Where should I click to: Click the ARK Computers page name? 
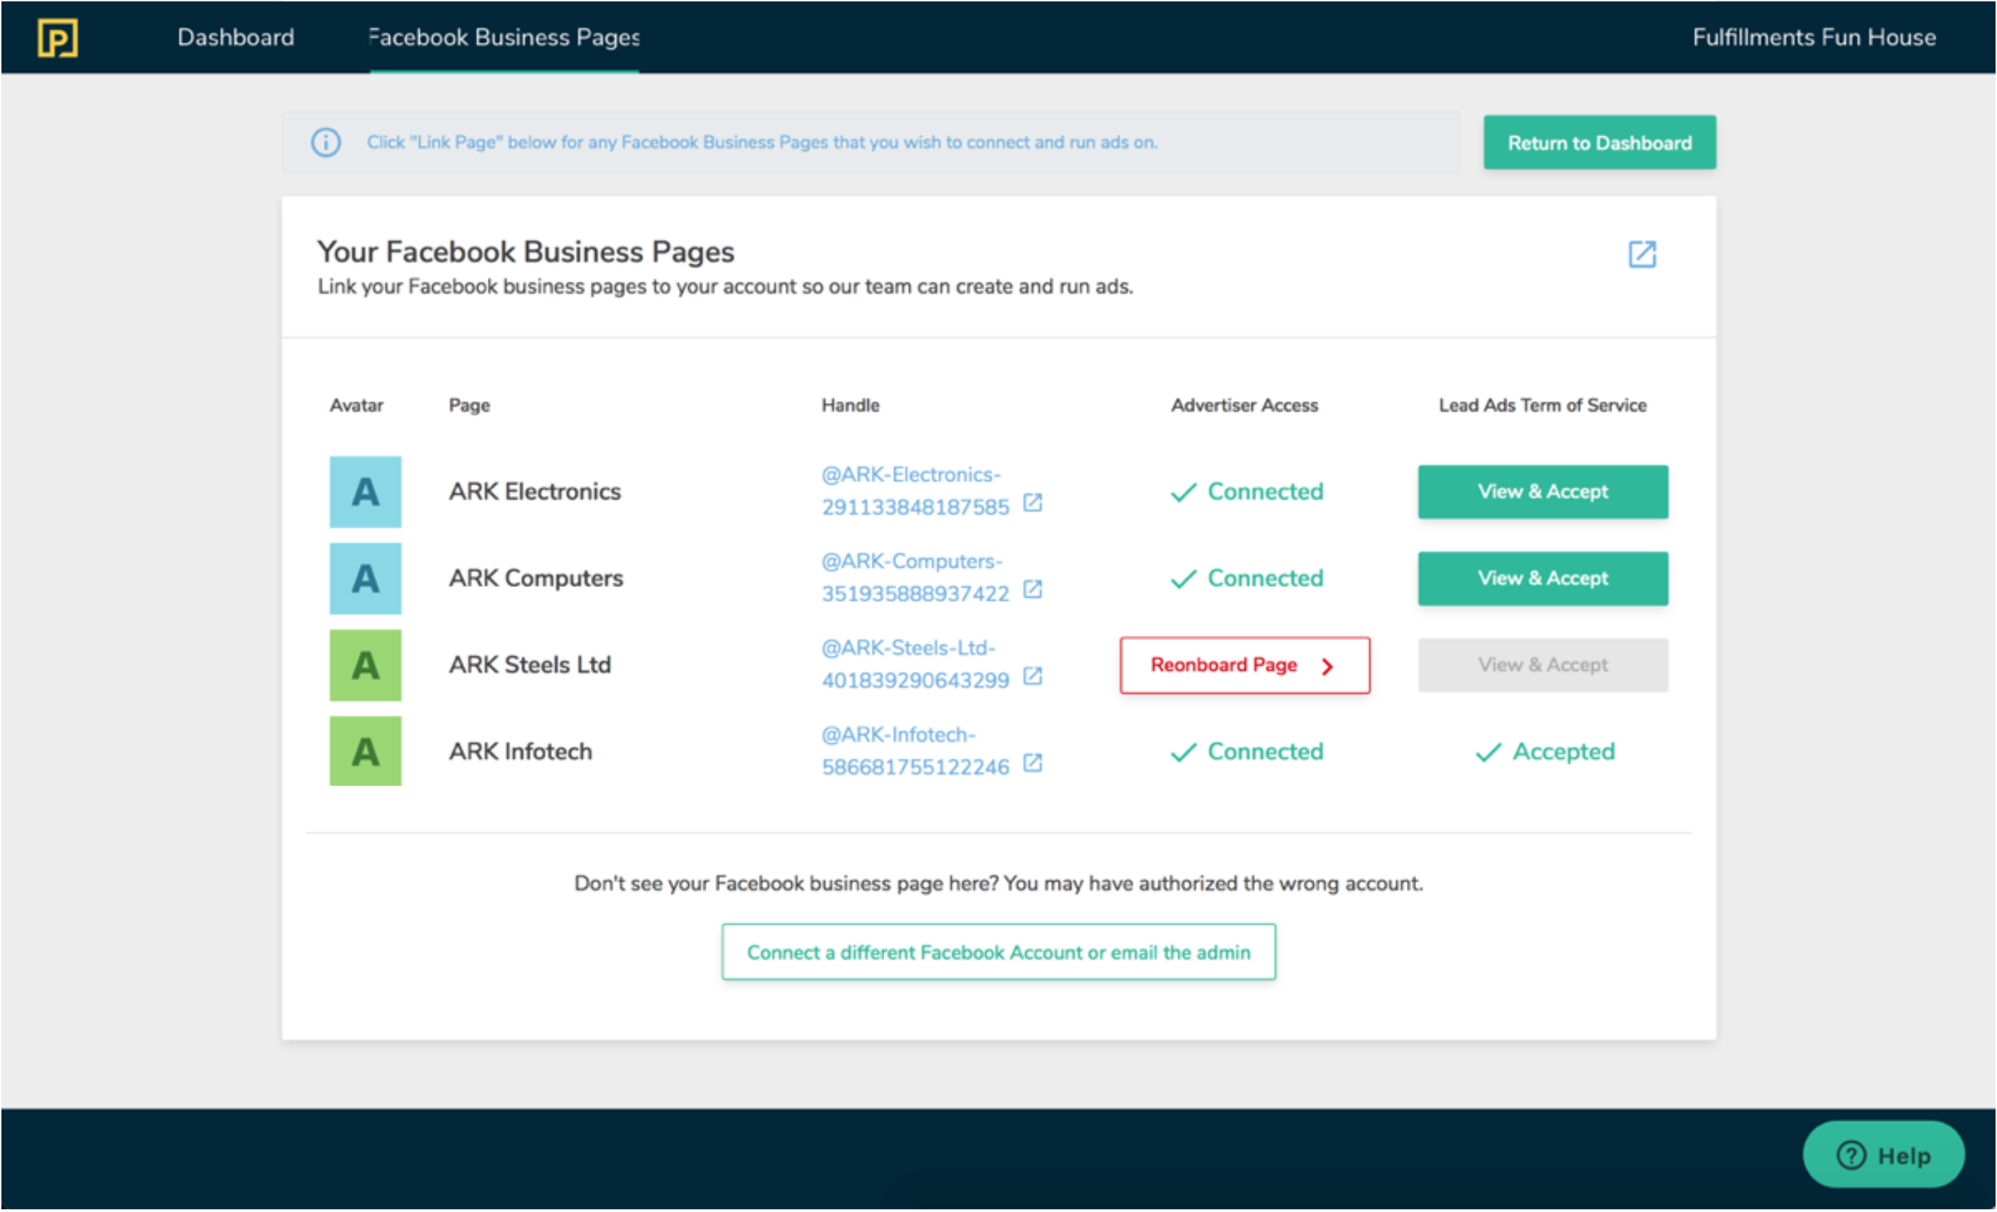tap(535, 579)
